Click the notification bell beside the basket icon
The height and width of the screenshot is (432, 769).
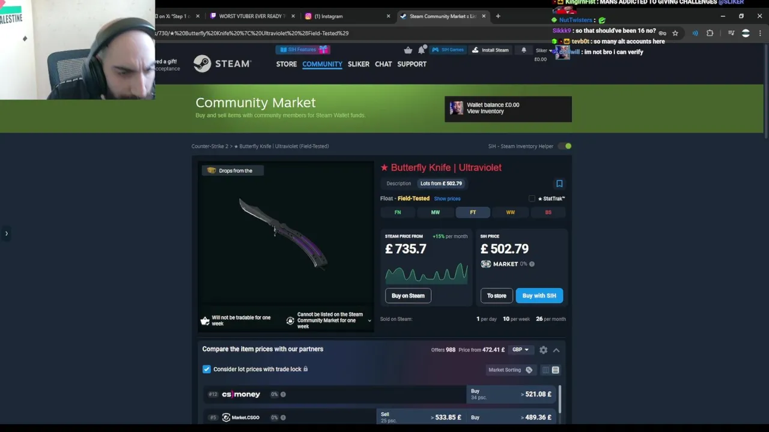point(422,50)
